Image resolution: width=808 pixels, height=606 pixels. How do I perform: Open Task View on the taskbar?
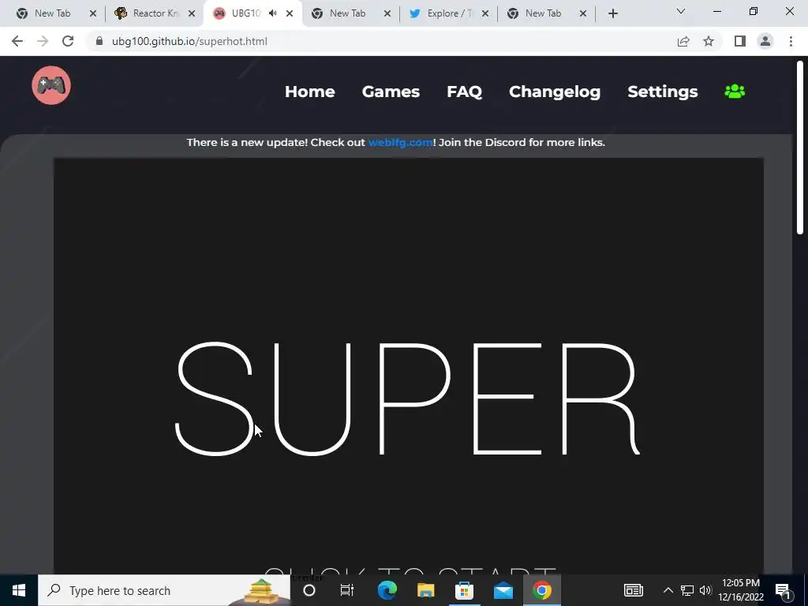coord(347,590)
